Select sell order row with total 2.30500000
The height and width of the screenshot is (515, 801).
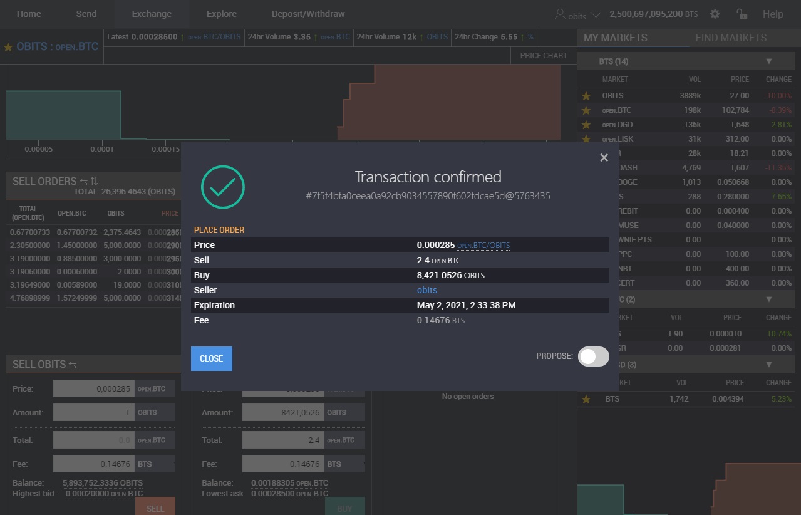tap(94, 246)
